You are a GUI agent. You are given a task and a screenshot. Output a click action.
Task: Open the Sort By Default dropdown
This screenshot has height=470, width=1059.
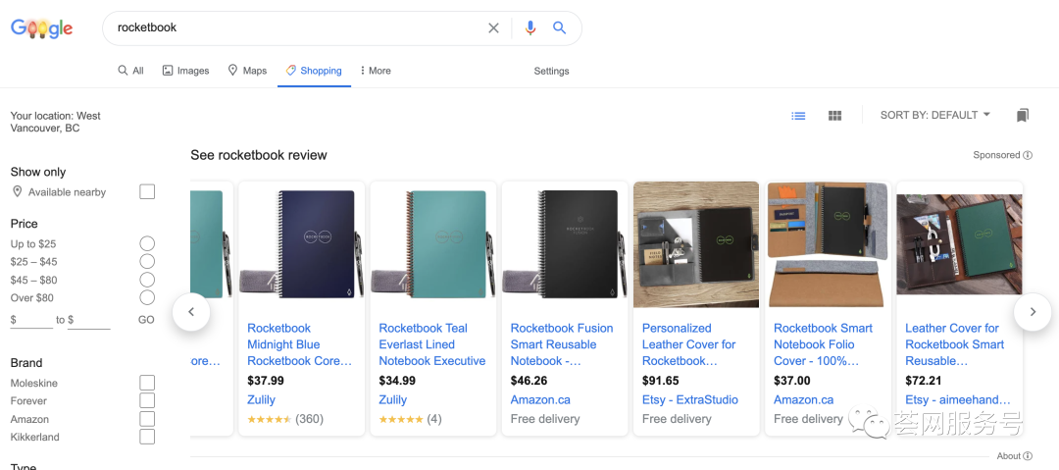click(934, 116)
